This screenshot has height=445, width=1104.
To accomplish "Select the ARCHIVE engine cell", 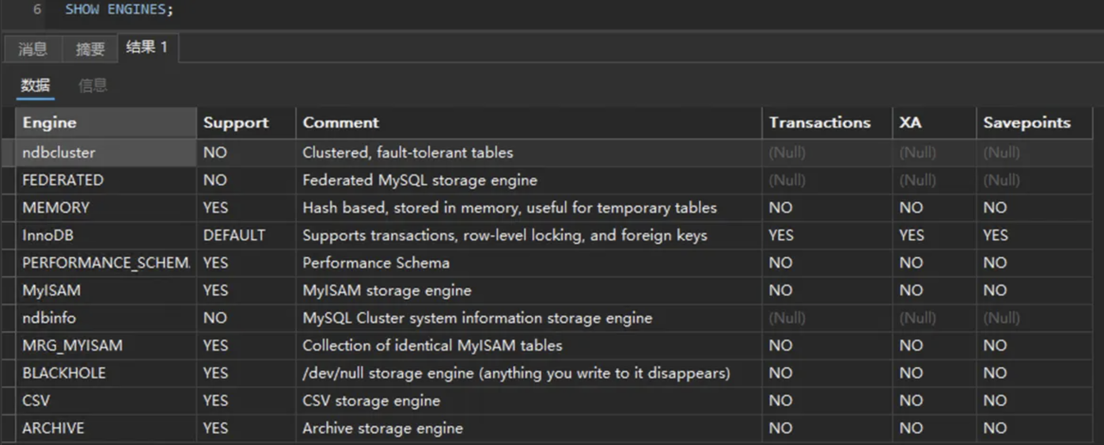I will pyautogui.click(x=53, y=428).
